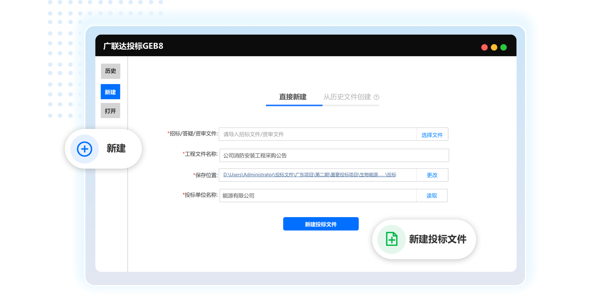This screenshot has height=295, width=590.
Task: Select the blue 新建 sidebar item
Action: pyautogui.click(x=111, y=92)
